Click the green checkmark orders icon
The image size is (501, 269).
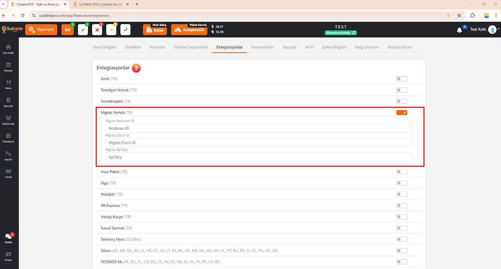tap(83, 30)
